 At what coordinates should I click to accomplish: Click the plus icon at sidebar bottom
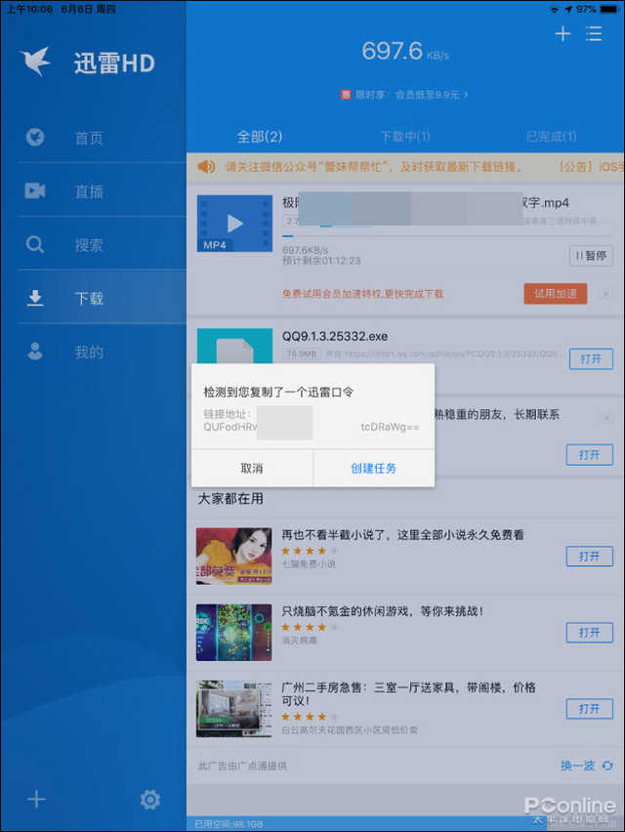pyautogui.click(x=36, y=799)
